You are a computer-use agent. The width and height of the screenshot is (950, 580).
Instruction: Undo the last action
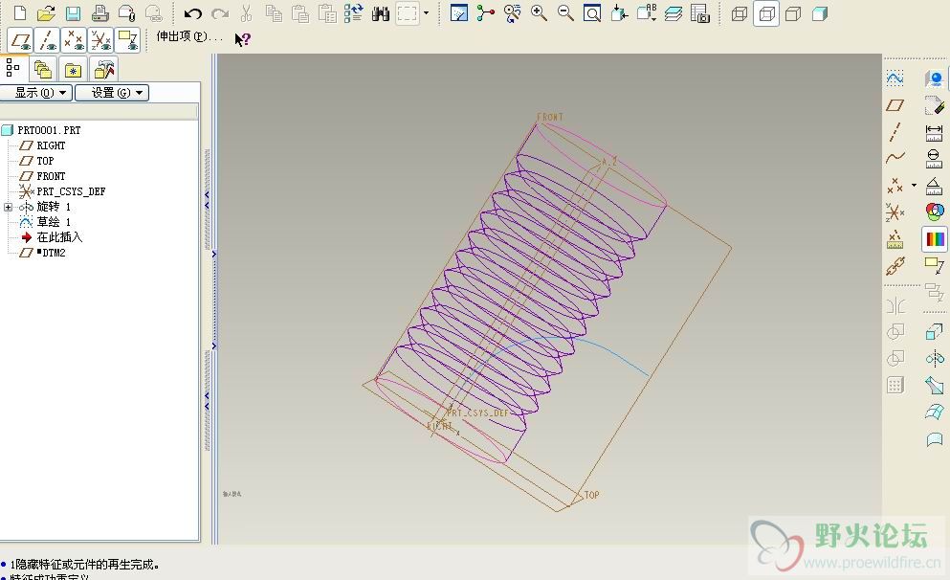tap(192, 13)
